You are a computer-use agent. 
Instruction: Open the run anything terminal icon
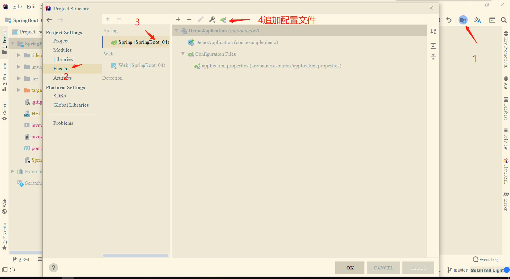click(492, 20)
